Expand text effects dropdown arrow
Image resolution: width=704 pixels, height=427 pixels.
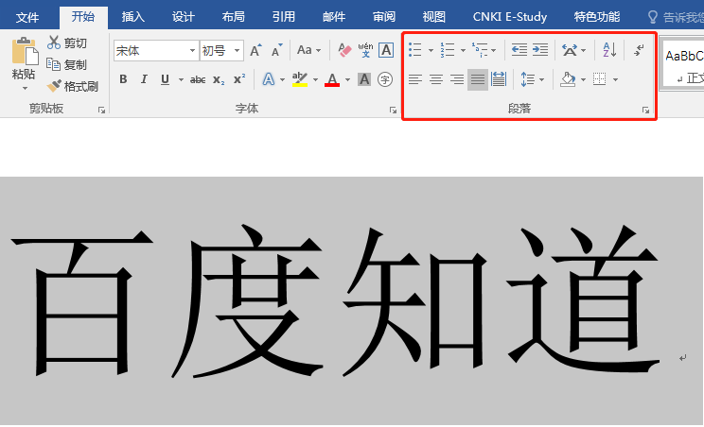coord(282,79)
